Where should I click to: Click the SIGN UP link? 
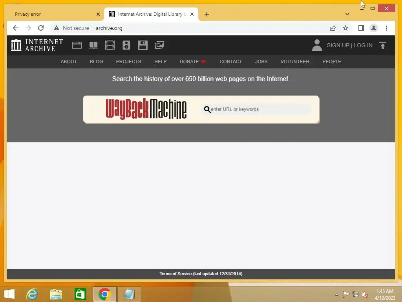pyautogui.click(x=338, y=46)
